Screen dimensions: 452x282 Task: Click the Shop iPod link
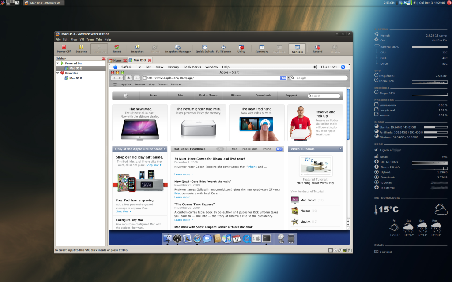tap(124, 211)
